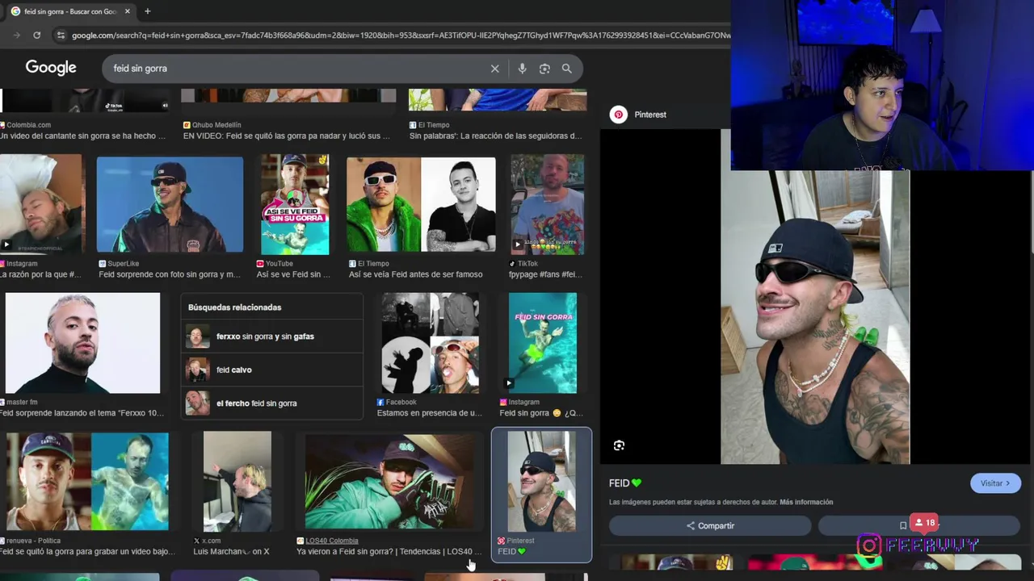Search by image with the Lens icon
Viewport: 1034px width, 581px height.
click(x=544, y=69)
